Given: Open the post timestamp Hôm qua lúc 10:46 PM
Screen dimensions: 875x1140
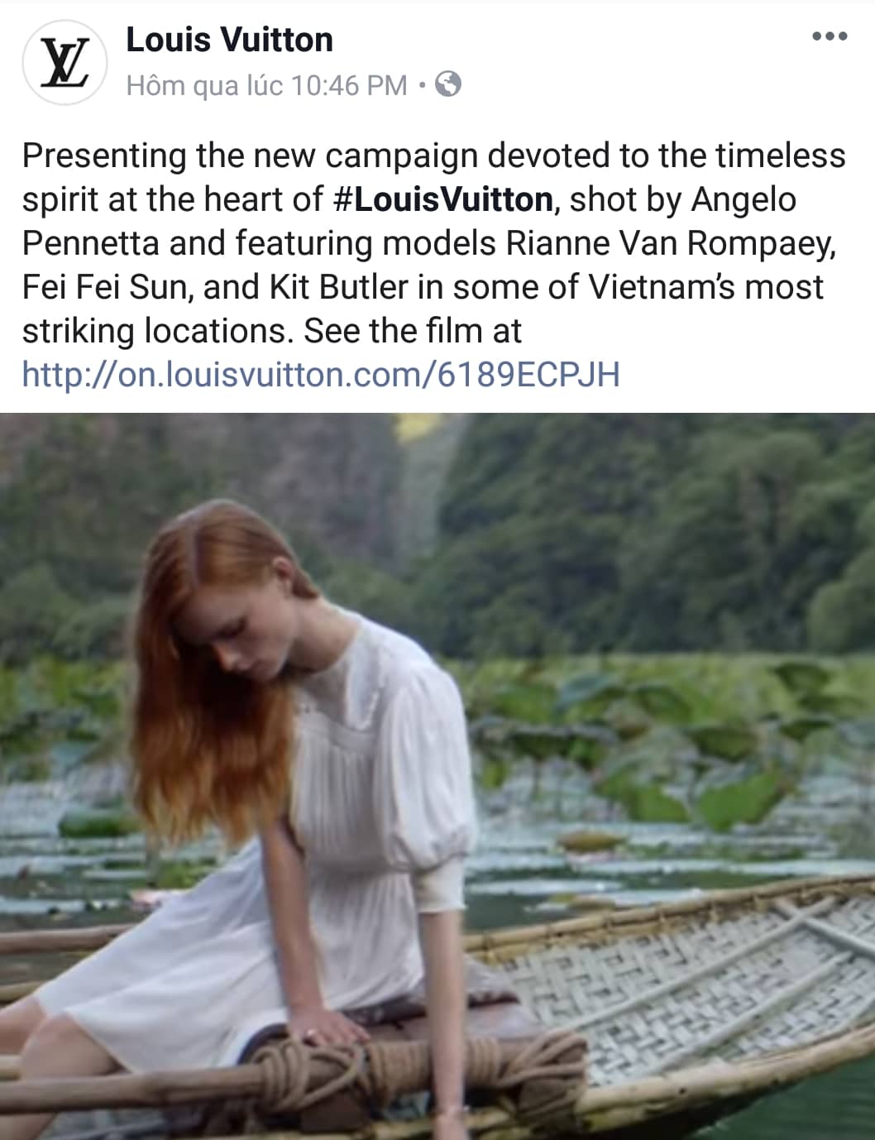Looking at the screenshot, I should (266, 85).
